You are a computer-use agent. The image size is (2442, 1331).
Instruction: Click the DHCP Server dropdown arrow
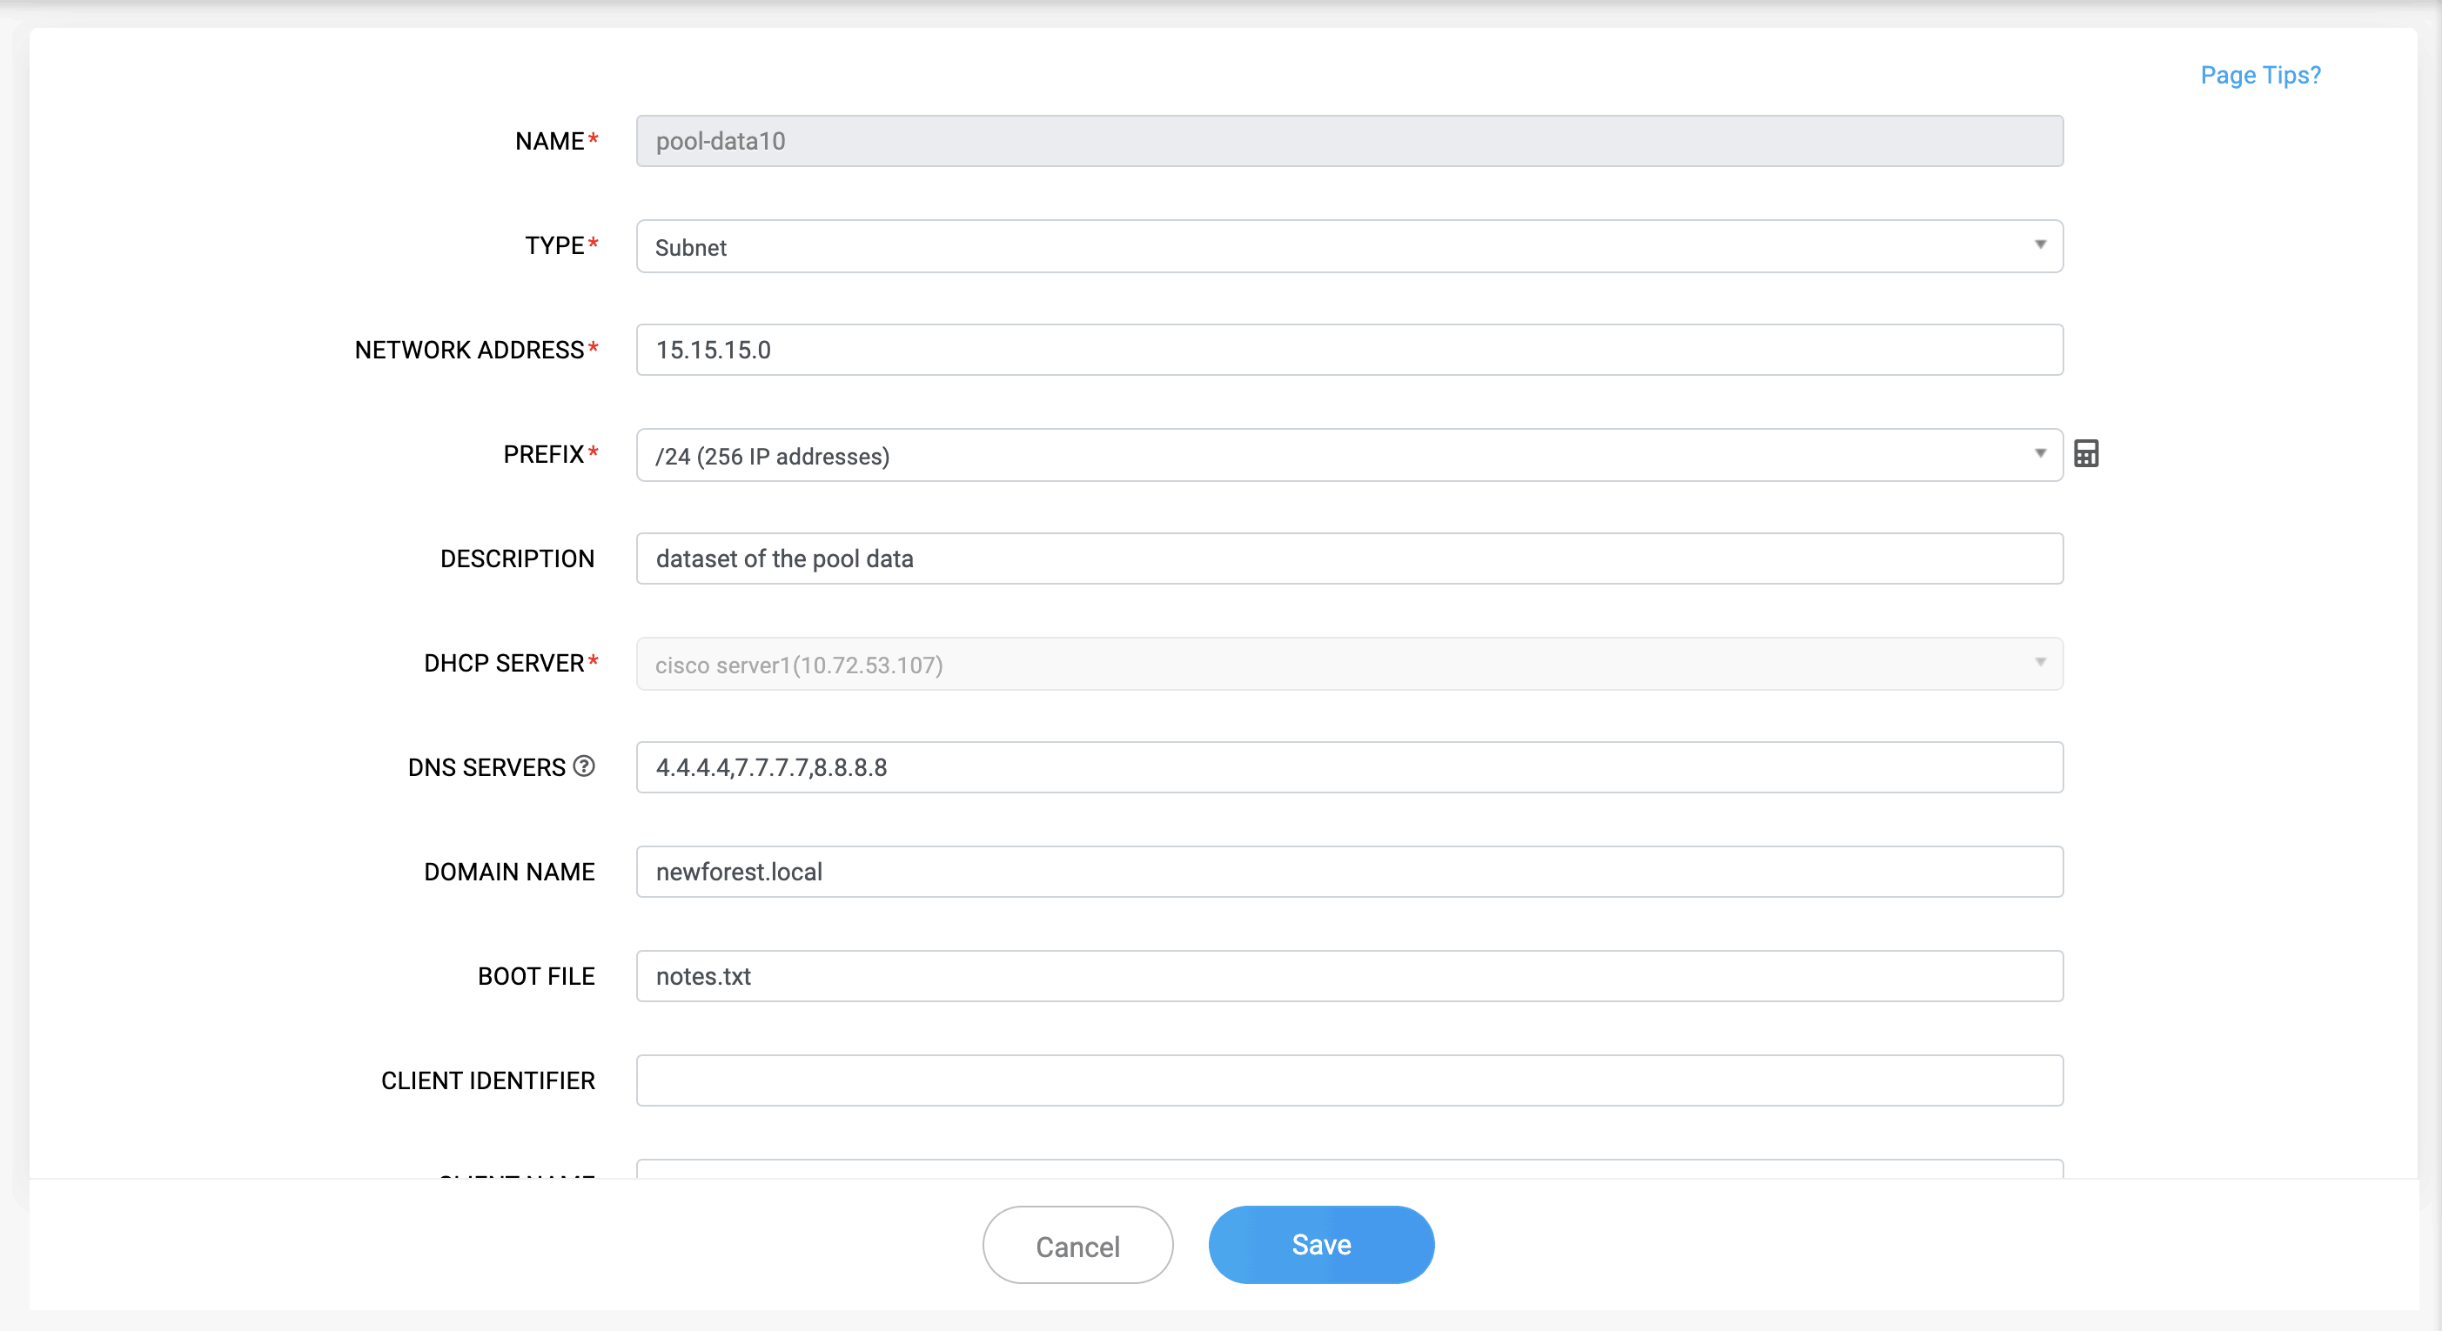pyautogui.click(x=2040, y=662)
